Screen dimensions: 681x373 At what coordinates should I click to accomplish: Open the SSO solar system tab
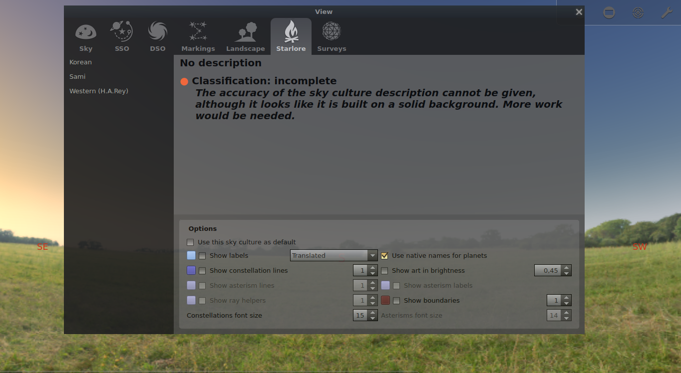(x=122, y=37)
